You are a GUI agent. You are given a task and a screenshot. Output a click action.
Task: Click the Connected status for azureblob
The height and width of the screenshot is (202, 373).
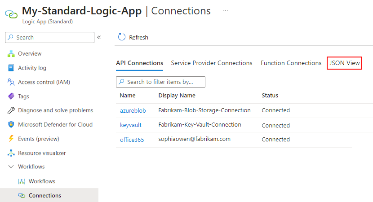click(x=276, y=110)
